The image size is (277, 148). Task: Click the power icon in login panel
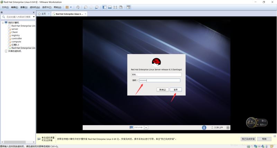(227, 127)
